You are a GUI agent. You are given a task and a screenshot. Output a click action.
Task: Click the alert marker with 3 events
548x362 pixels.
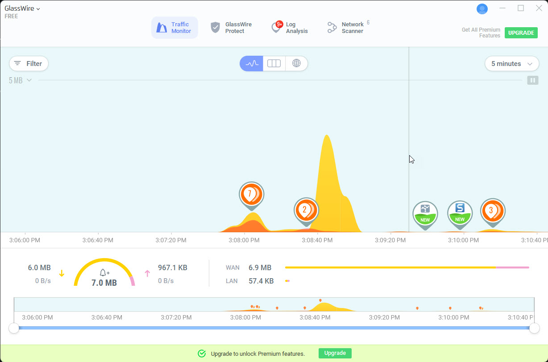[493, 211]
